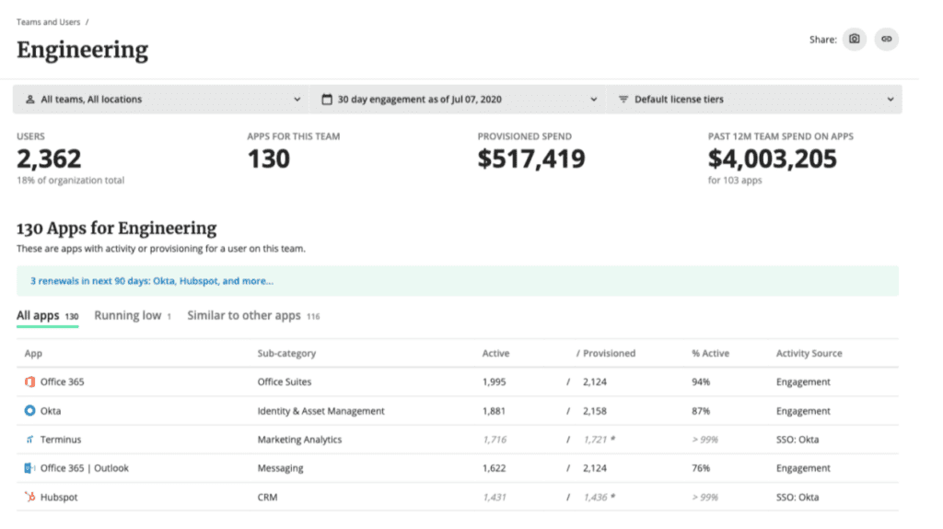Click the 94% active value
Viewport: 943px width, 529px height.
(x=701, y=382)
